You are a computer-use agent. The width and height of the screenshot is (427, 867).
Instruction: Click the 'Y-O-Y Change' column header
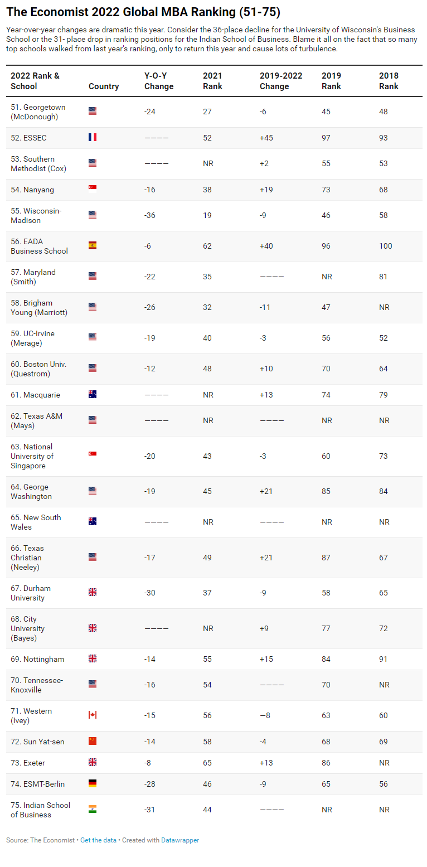tap(159, 81)
